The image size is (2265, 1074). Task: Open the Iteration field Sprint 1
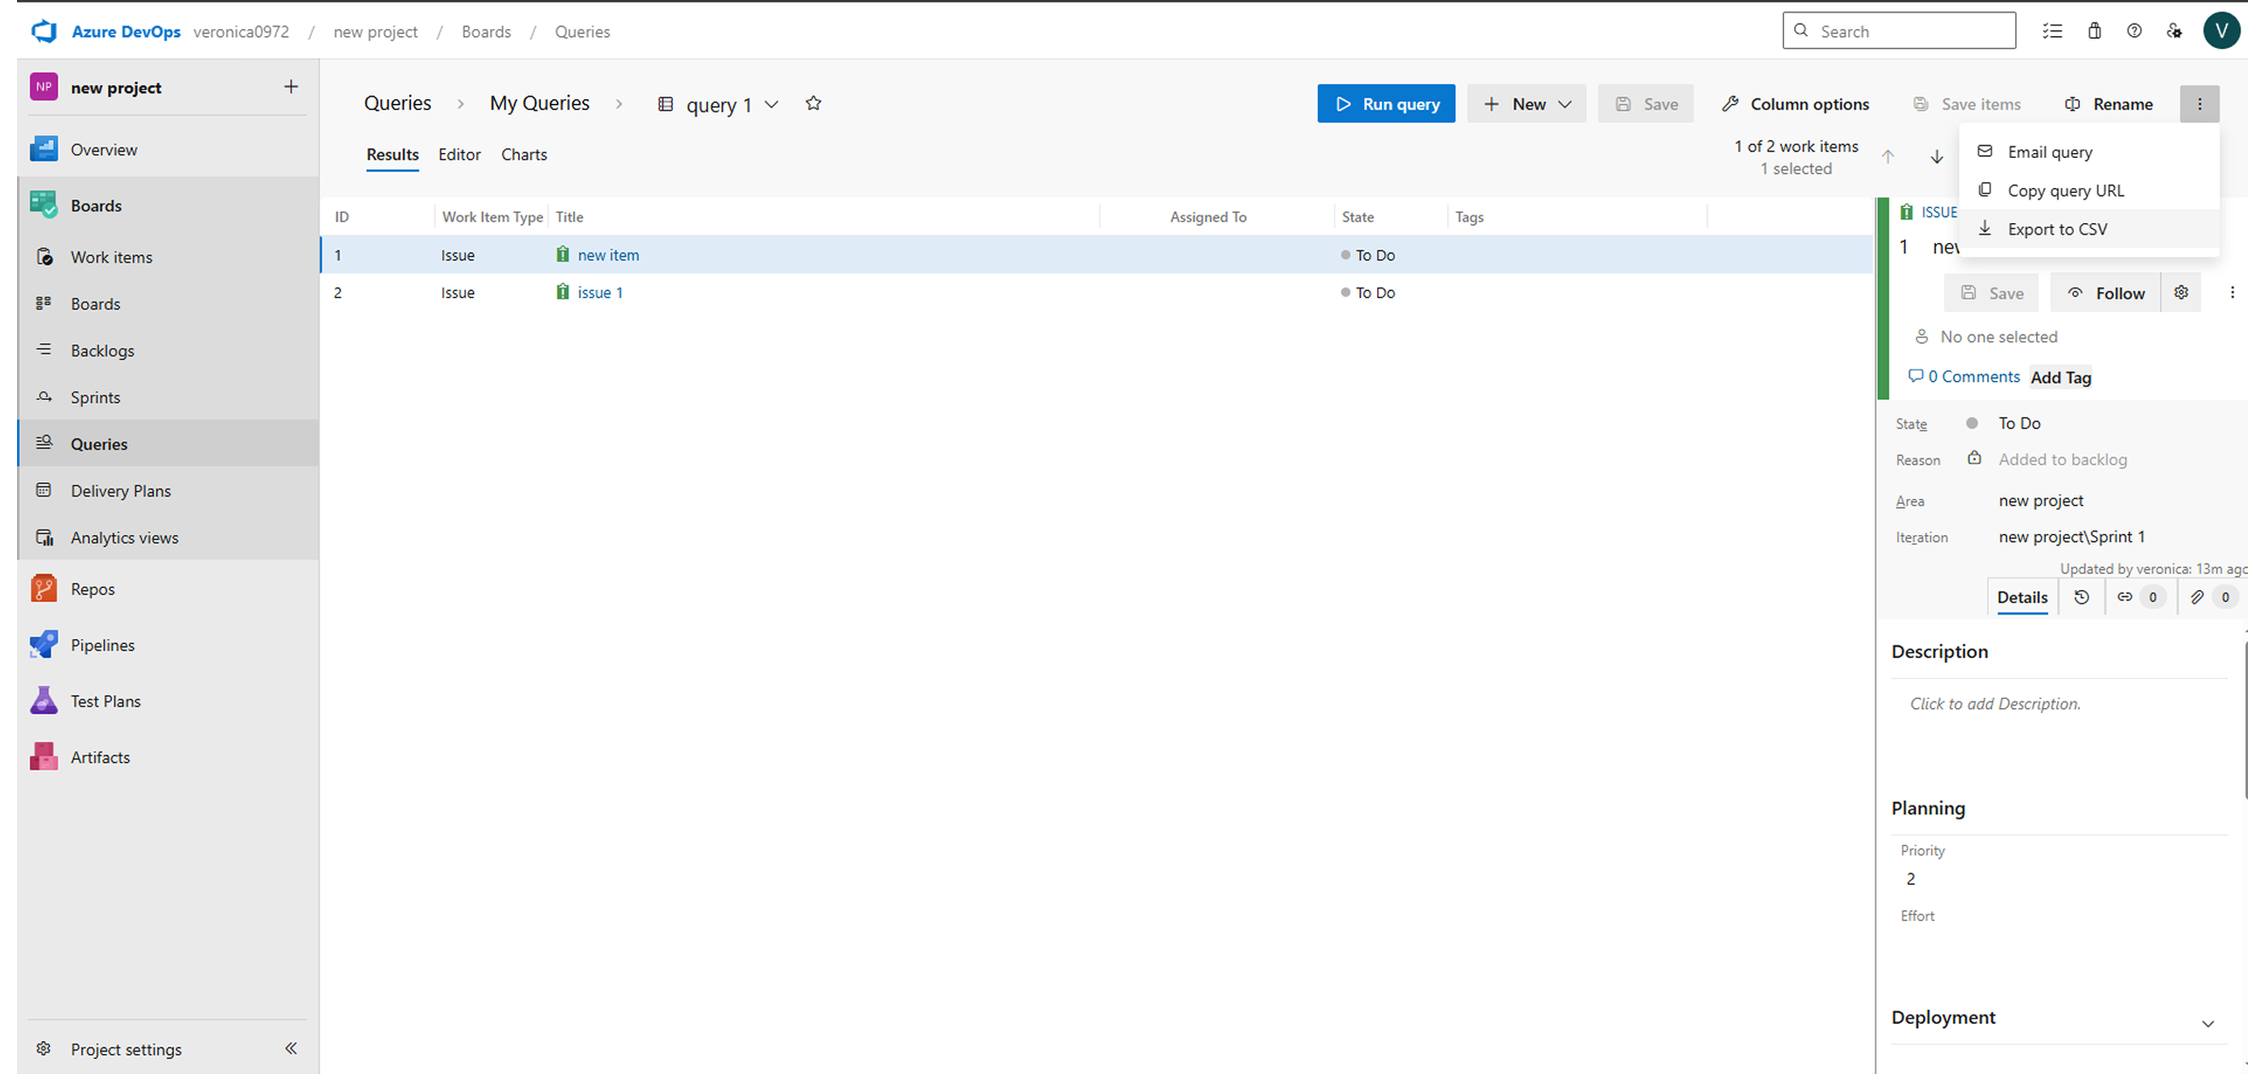tap(2071, 536)
